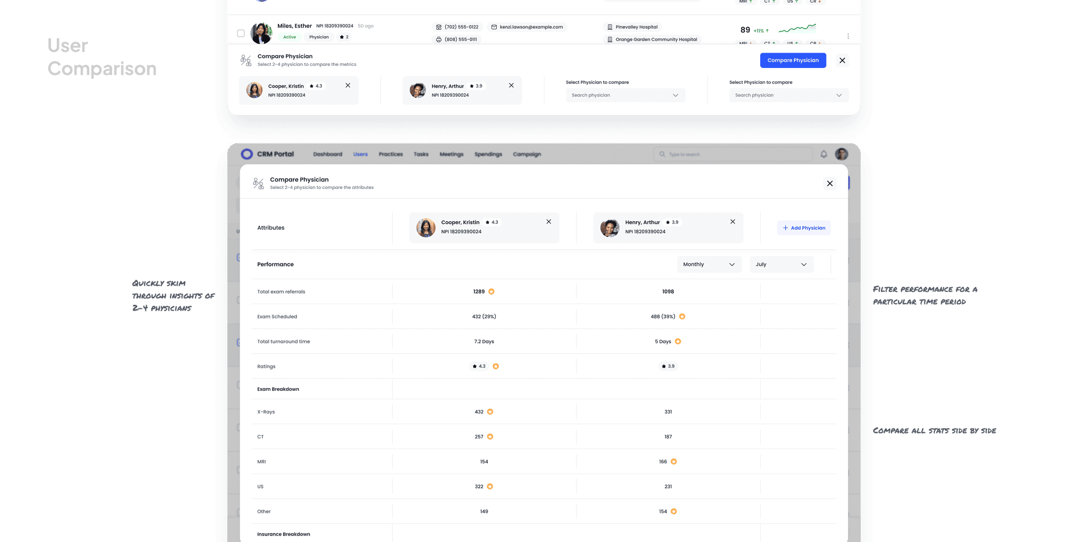Switch to the Practices tab

390,154
